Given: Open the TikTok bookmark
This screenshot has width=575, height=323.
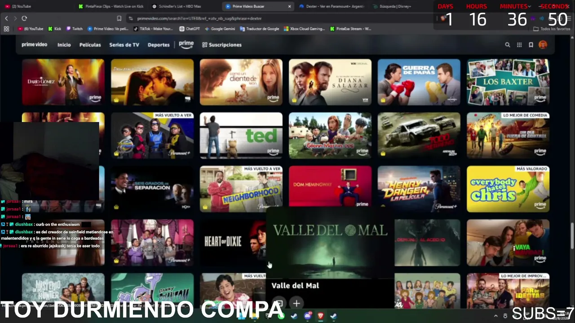Looking at the screenshot, I should tap(153, 29).
